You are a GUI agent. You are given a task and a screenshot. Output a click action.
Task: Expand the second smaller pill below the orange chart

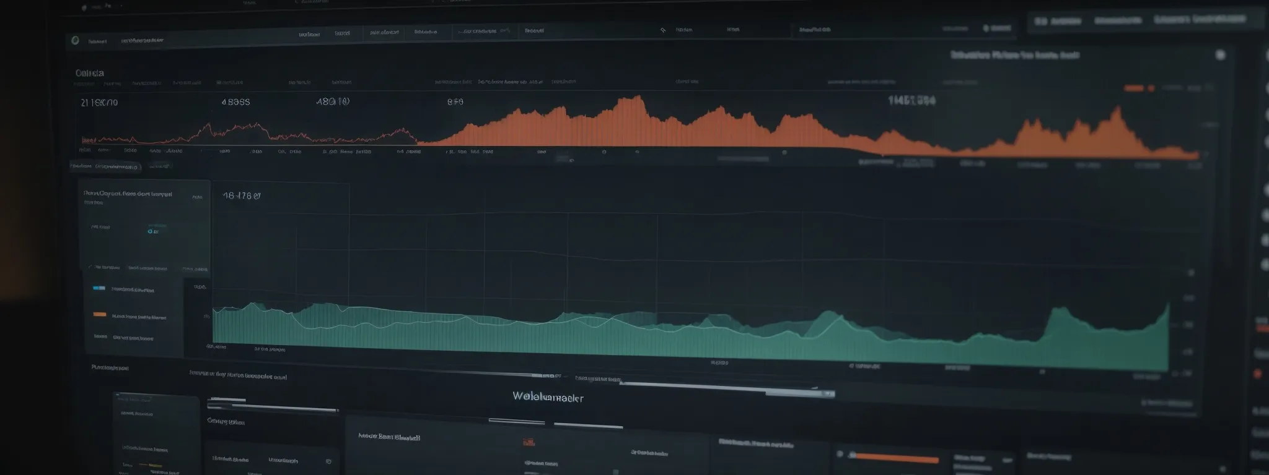pos(160,166)
